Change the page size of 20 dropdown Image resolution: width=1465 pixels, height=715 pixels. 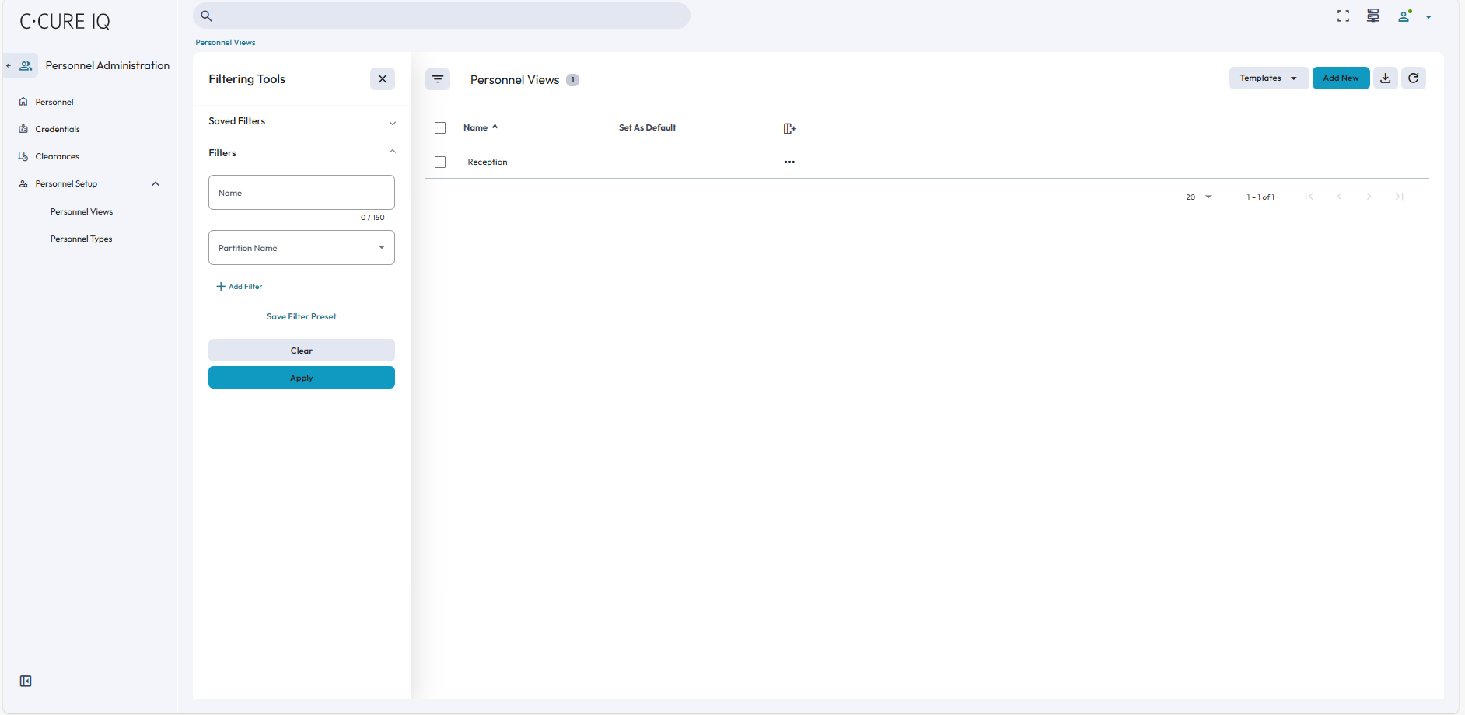click(1198, 197)
